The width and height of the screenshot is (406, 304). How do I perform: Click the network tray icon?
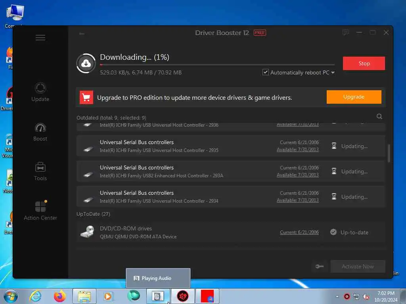pos(356,297)
